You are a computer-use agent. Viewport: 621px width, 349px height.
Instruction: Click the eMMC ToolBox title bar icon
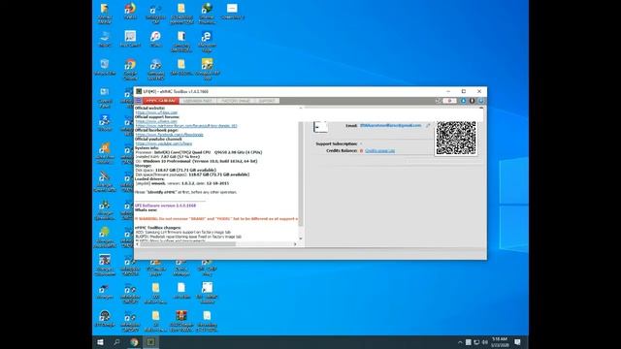pyautogui.click(x=139, y=91)
